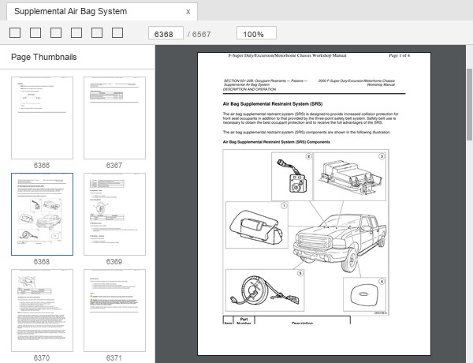
Task: Click the third toolbar square icon
Action: 56,32
